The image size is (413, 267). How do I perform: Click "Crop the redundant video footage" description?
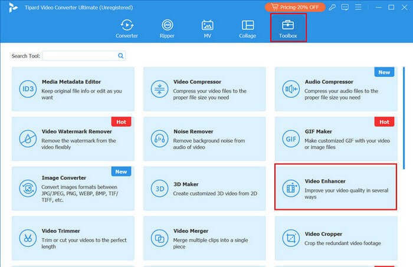point(343,243)
